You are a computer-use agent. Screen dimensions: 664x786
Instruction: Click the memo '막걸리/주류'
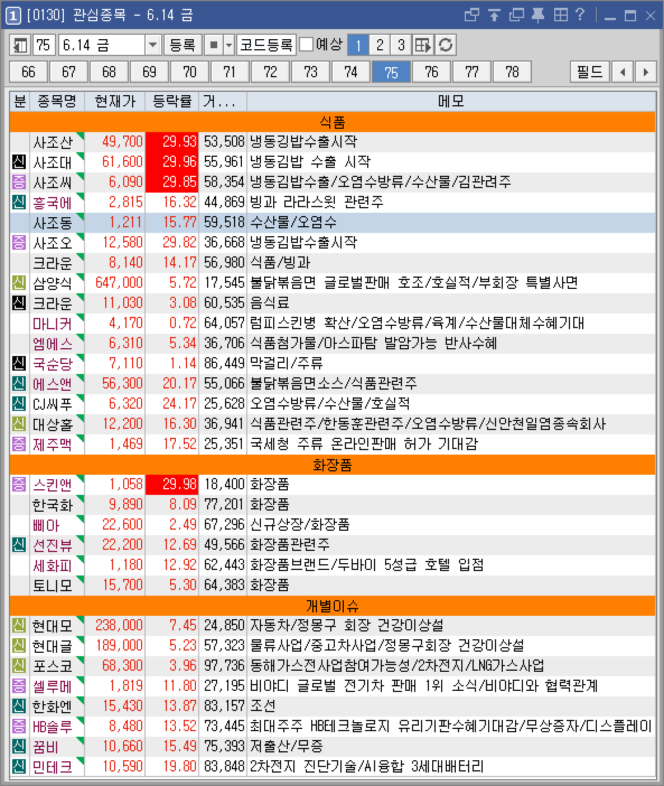tap(287, 363)
